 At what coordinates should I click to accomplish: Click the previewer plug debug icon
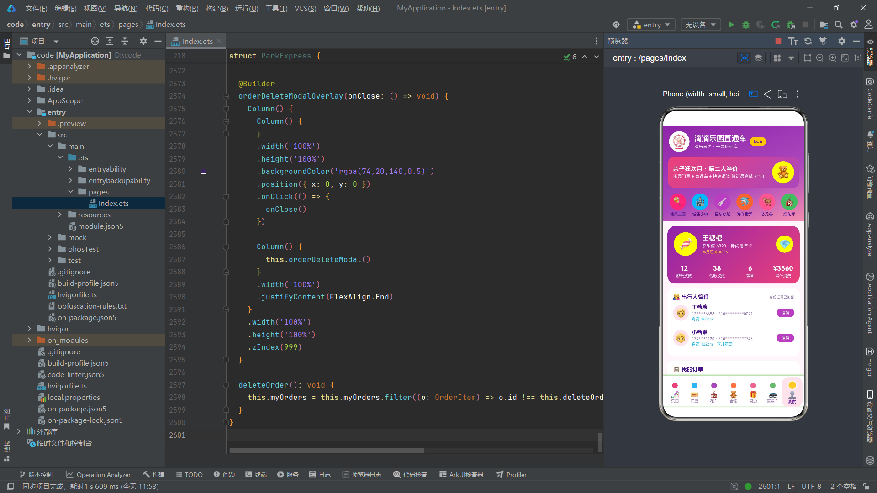(x=823, y=41)
